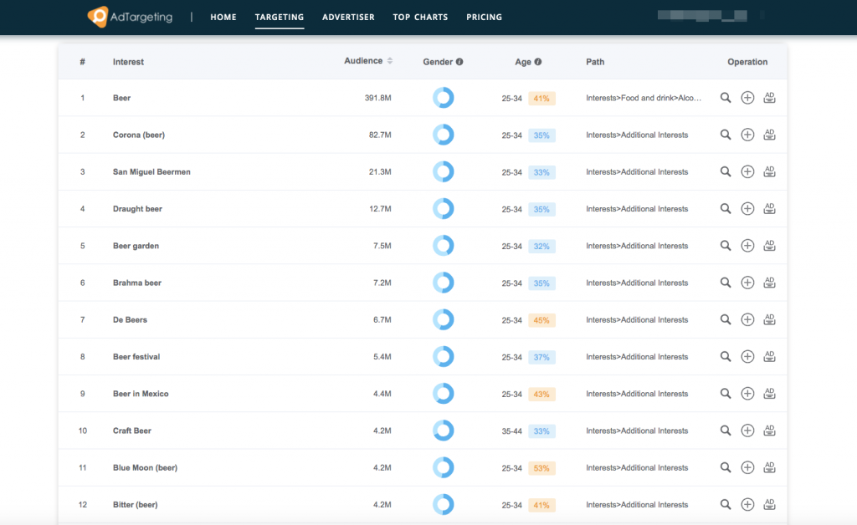Viewport: 857px width, 525px height.
Task: Click the Blue Moon (beer) interest name
Action: (146, 467)
